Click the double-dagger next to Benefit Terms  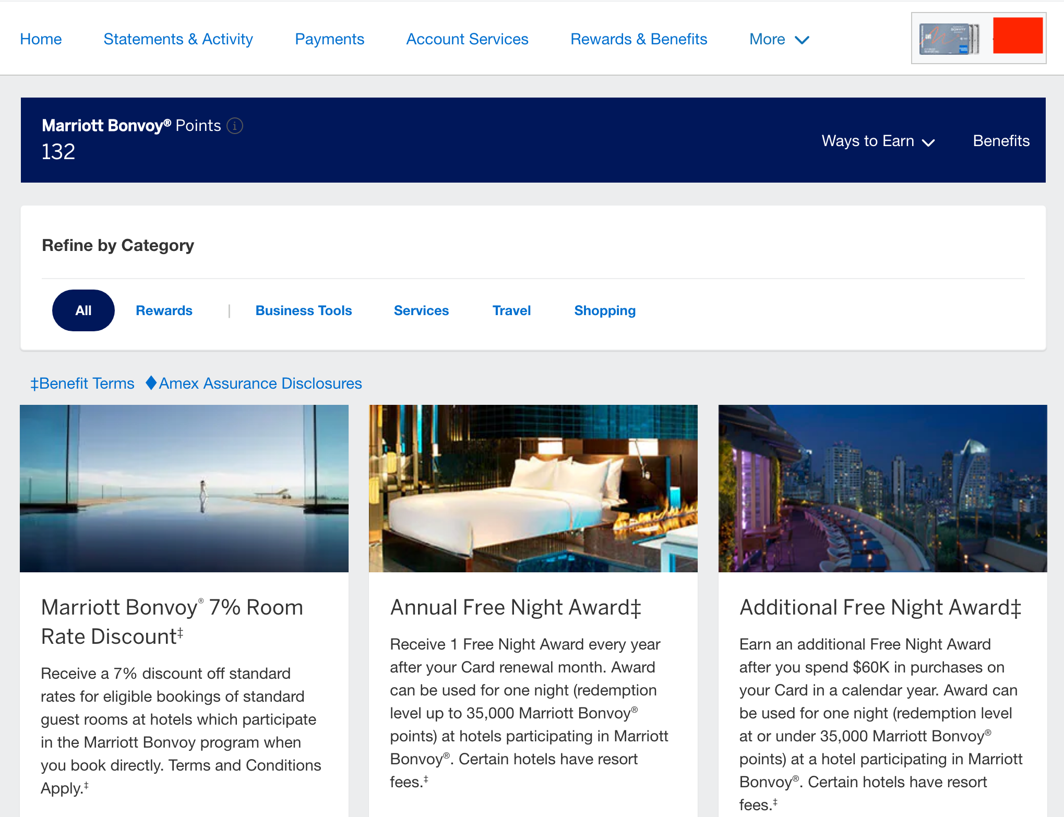[x=34, y=383]
